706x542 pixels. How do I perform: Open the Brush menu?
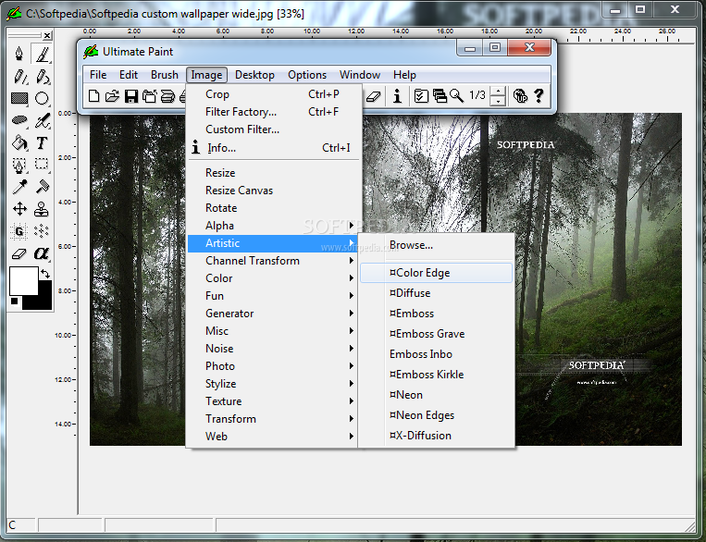(x=165, y=75)
